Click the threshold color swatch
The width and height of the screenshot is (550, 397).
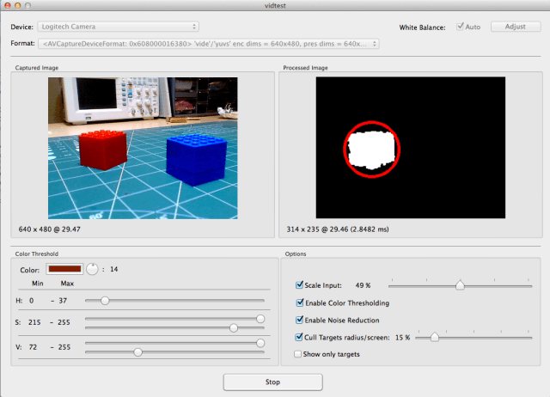(64, 269)
